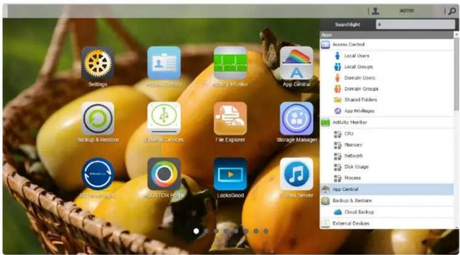The image size is (460, 255).
Task: Click the Local Users blue person icon
Action: 337,56
